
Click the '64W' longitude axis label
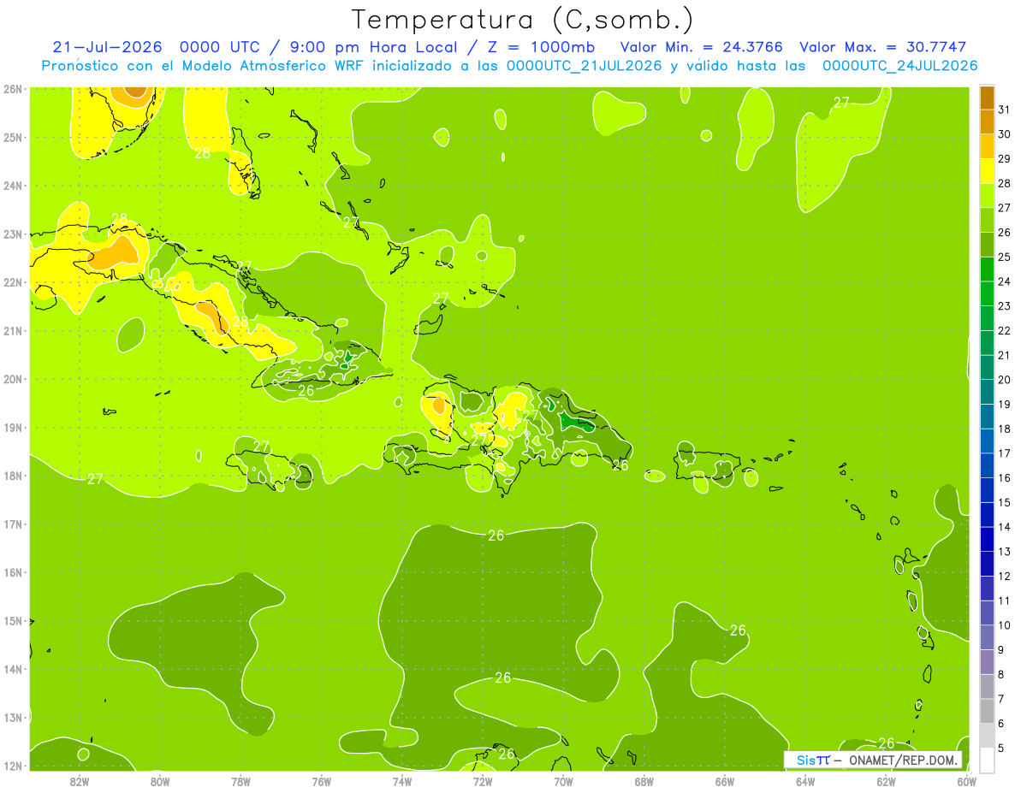805,781
